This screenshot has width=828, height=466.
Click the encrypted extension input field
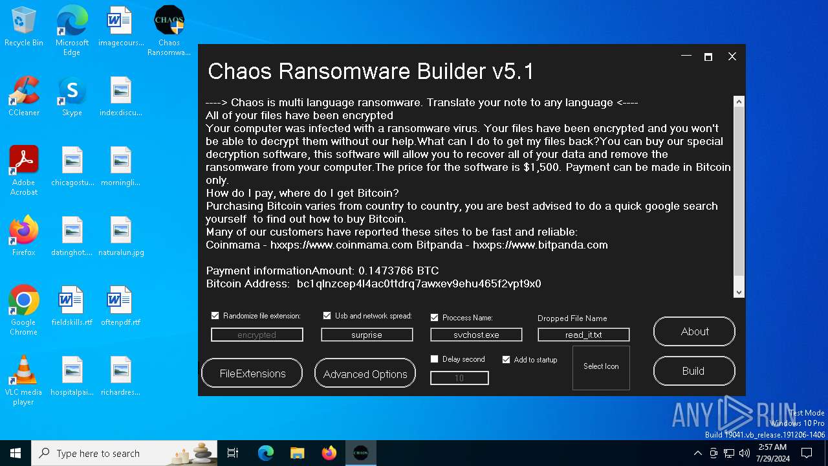[x=257, y=335]
